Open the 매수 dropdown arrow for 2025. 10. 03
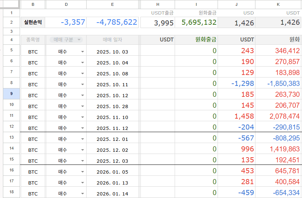Viewport: 302px width, 198px height. point(83,52)
